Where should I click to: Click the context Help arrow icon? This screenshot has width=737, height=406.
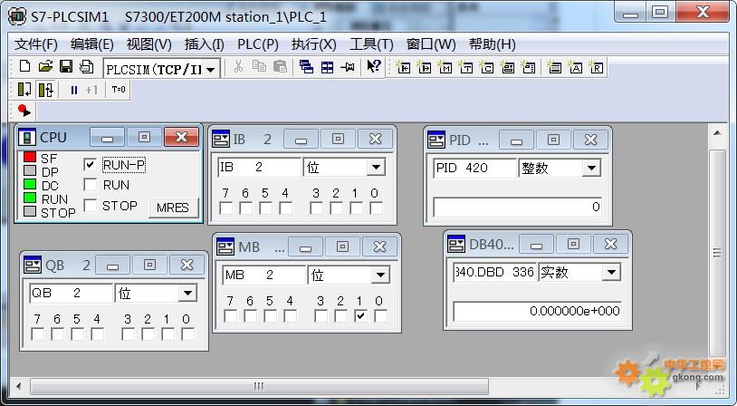374,66
